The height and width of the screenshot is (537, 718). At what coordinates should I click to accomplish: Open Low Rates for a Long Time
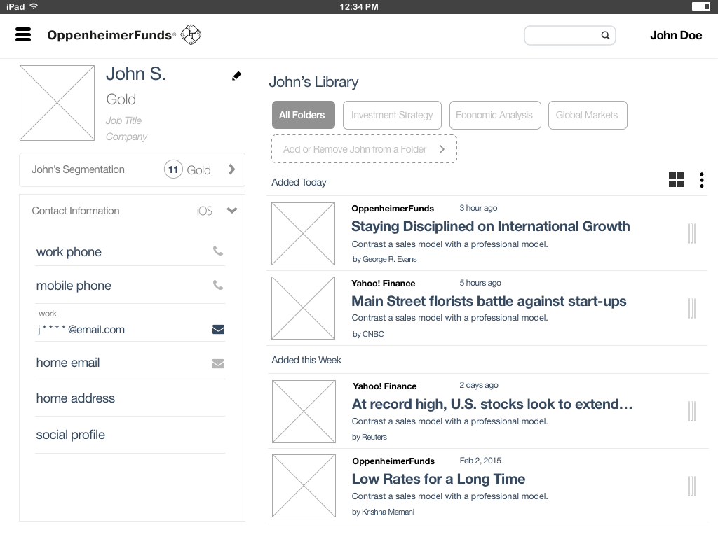point(438,479)
